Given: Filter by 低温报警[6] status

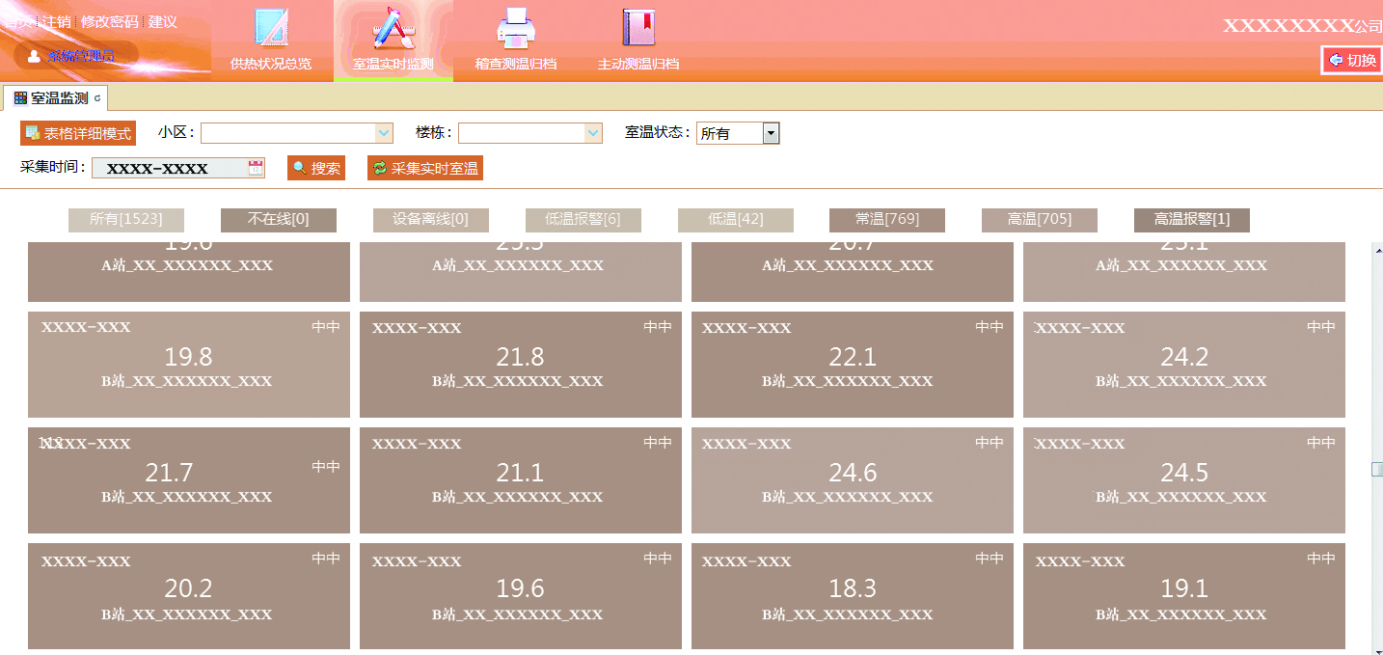Looking at the screenshot, I should click(x=583, y=220).
